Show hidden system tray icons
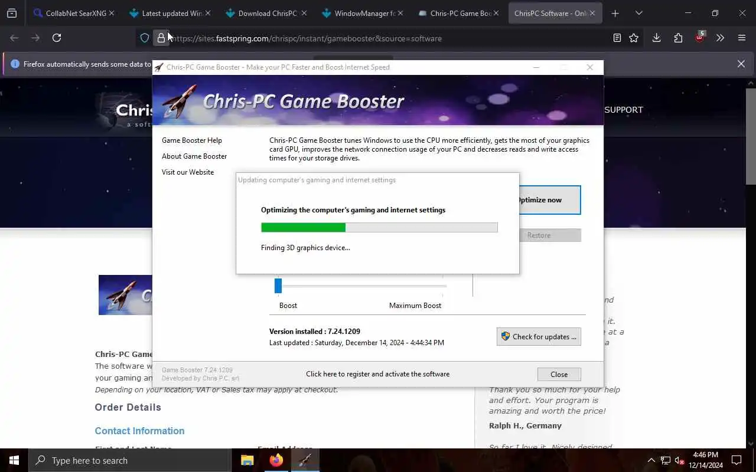The image size is (756, 472). pyautogui.click(x=651, y=460)
